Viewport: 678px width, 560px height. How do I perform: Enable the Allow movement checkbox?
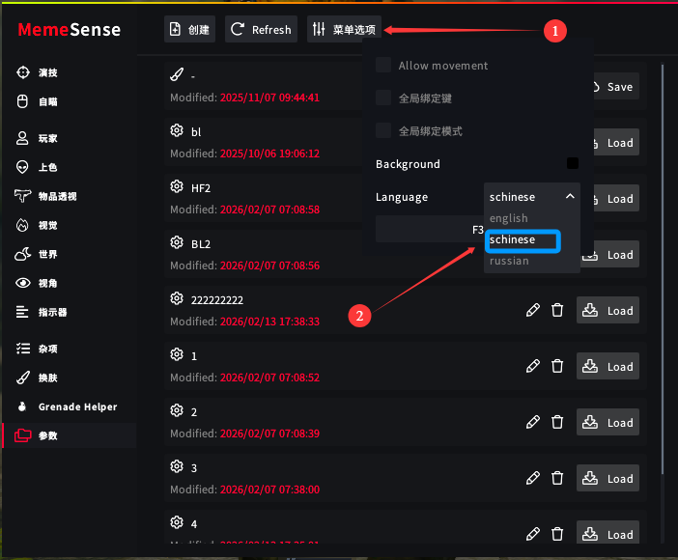click(x=383, y=66)
